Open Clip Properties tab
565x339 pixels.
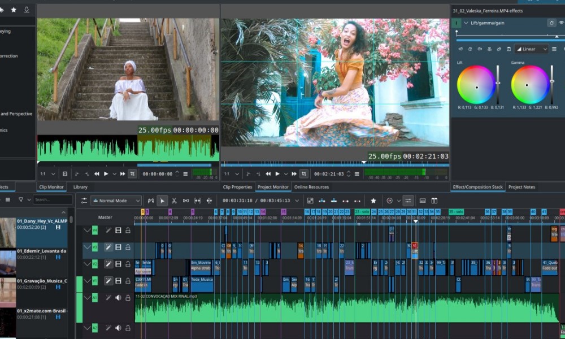pos(237,187)
